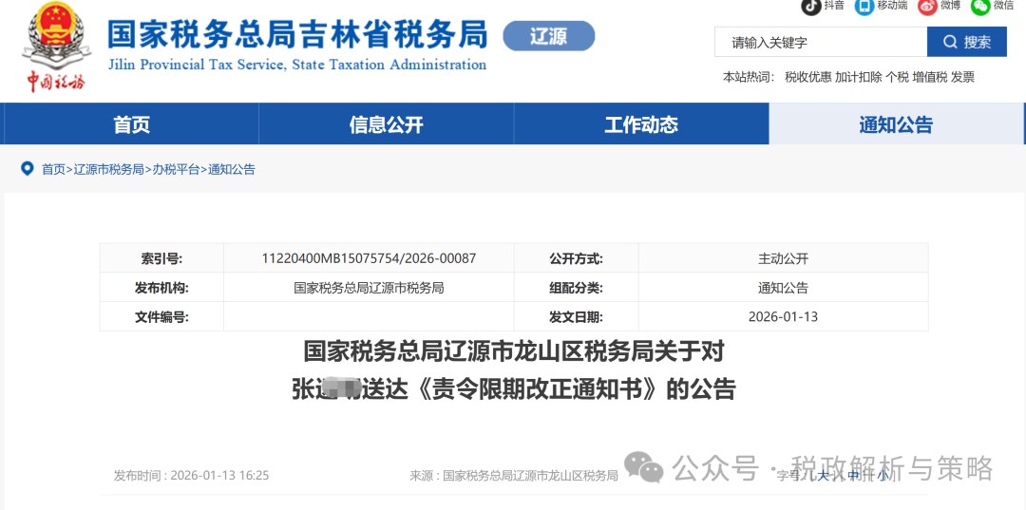Screen dimensions: 1026x510
Task: Open the 首页 navigation tab
Action: [131, 124]
